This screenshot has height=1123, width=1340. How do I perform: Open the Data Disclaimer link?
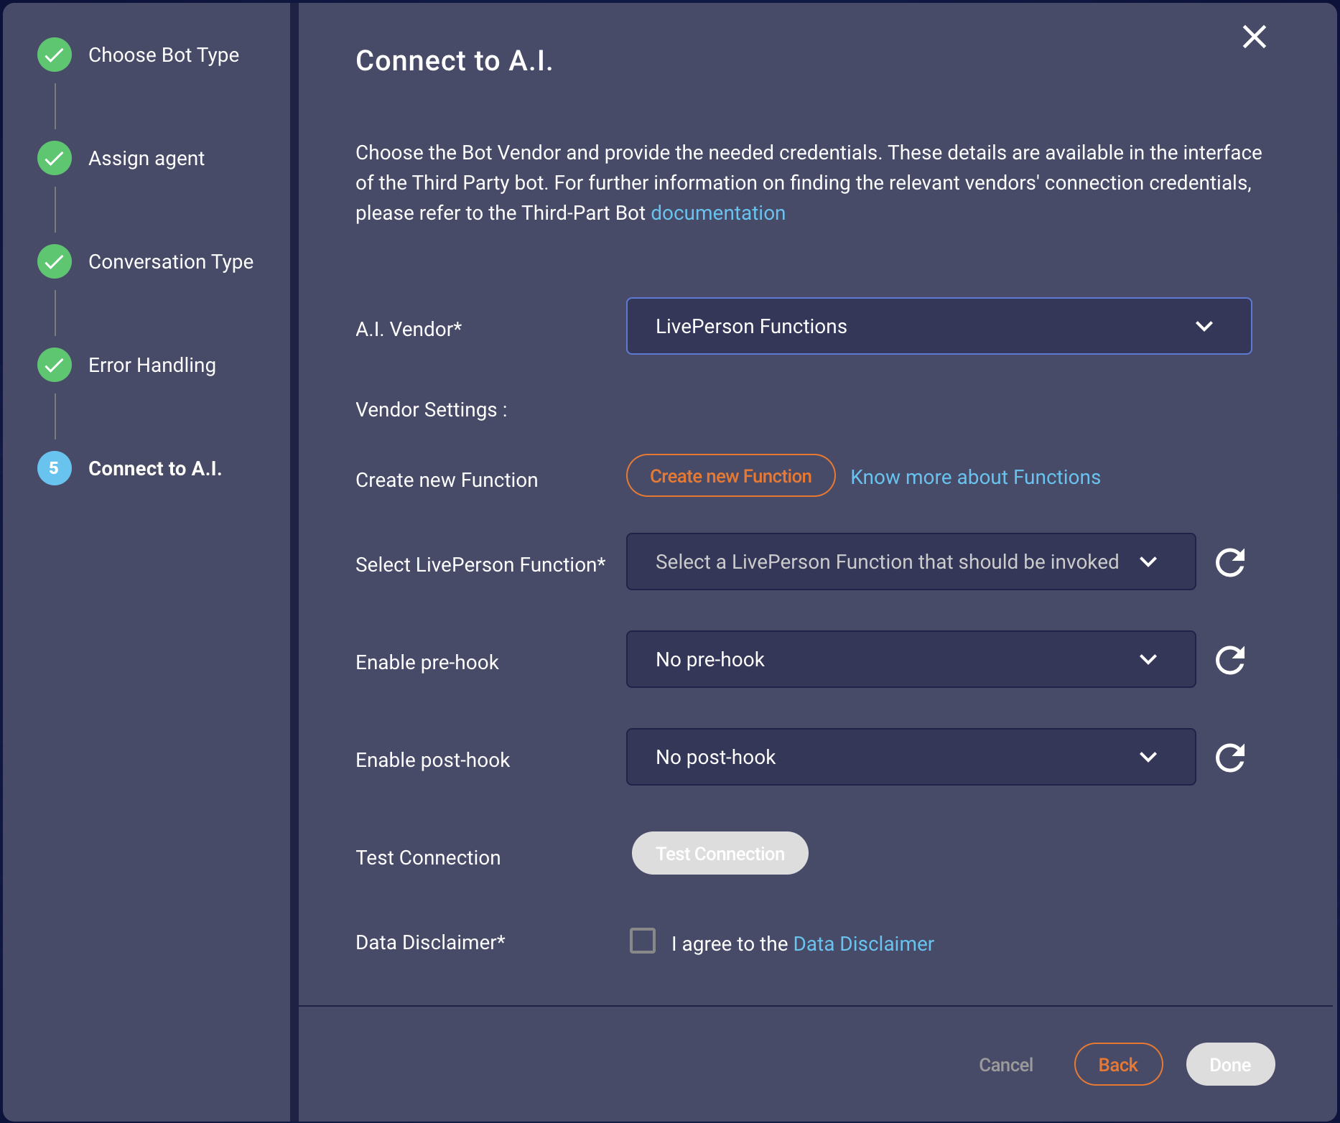coord(863,943)
